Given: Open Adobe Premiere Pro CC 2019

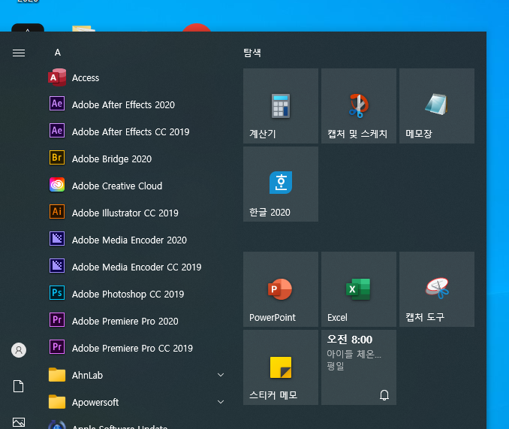Looking at the screenshot, I should tap(137, 348).
